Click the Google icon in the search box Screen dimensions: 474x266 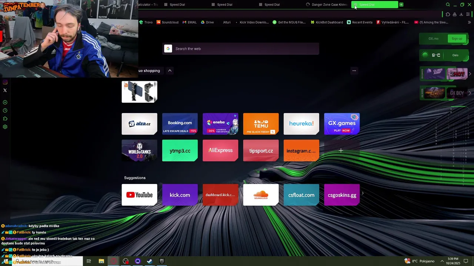[168, 49]
